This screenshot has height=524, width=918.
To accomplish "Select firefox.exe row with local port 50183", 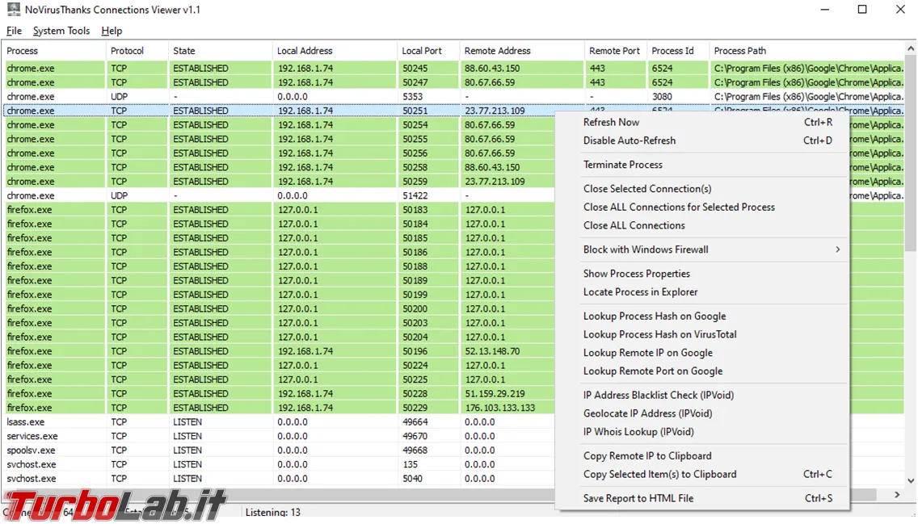I will coord(280,209).
